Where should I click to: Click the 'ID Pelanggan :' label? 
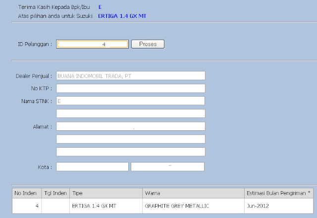click(35, 44)
